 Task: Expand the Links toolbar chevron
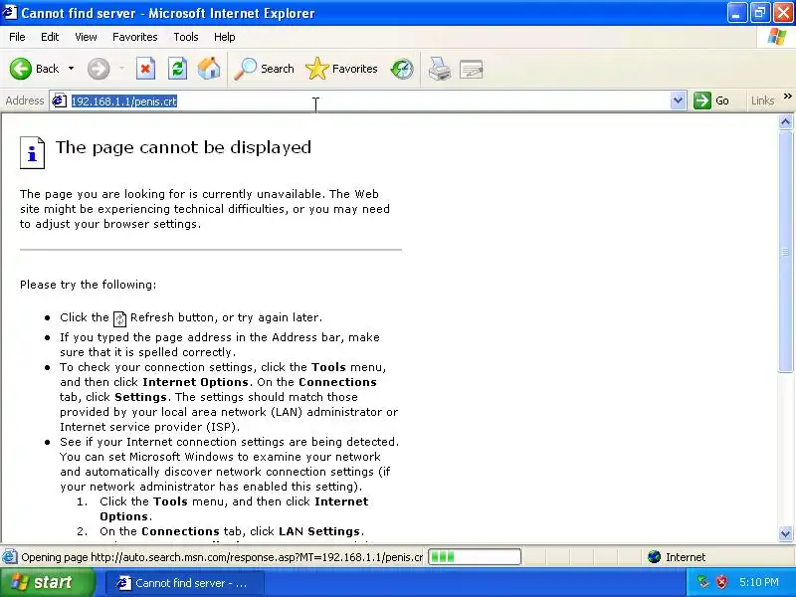click(788, 96)
